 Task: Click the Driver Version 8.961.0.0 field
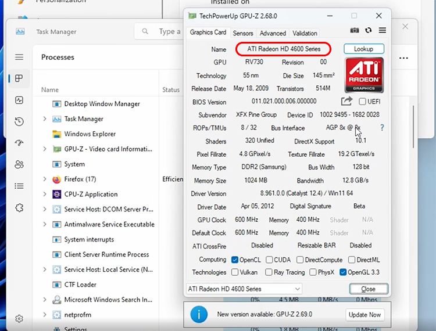click(x=306, y=193)
